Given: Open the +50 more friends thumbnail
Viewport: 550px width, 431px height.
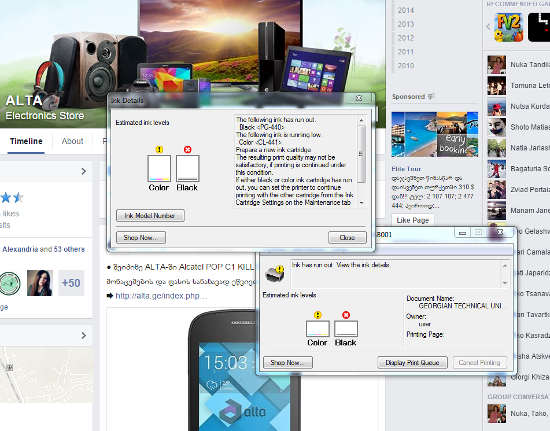Looking at the screenshot, I should point(71,283).
